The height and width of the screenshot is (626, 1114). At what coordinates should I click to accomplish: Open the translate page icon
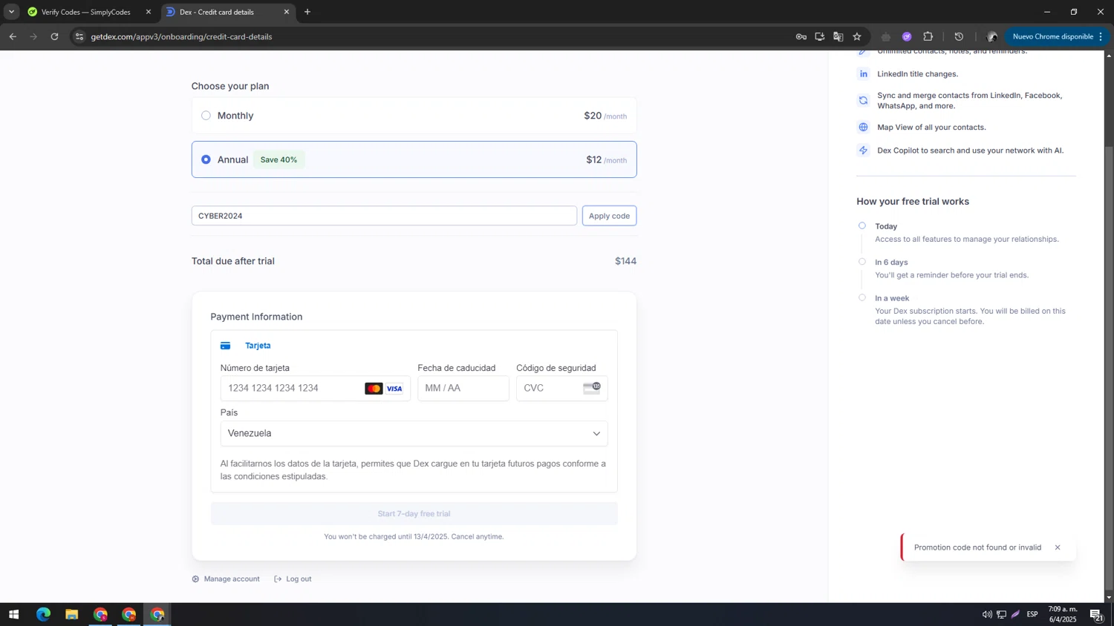pos(838,36)
